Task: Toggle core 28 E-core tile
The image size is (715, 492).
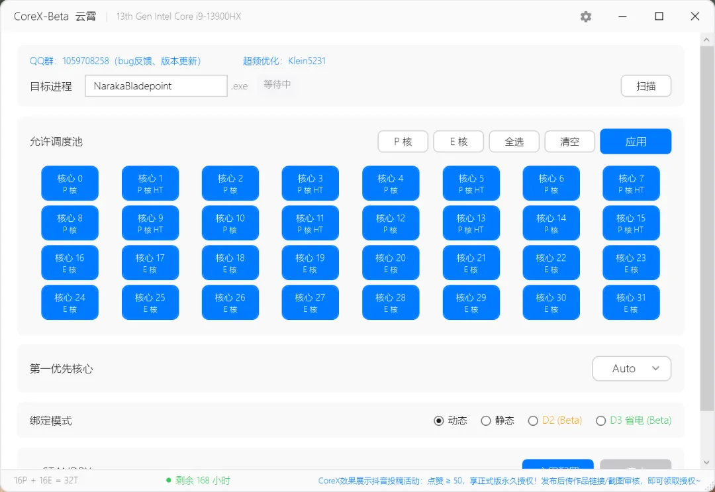Action: click(x=391, y=303)
